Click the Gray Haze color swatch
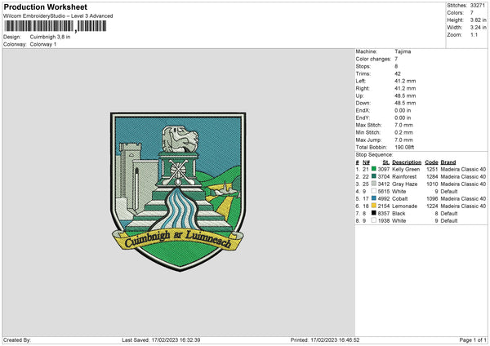This screenshot has width=490, height=346. coord(374,184)
